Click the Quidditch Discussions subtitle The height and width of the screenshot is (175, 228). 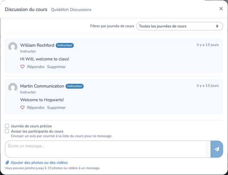pos(71,10)
